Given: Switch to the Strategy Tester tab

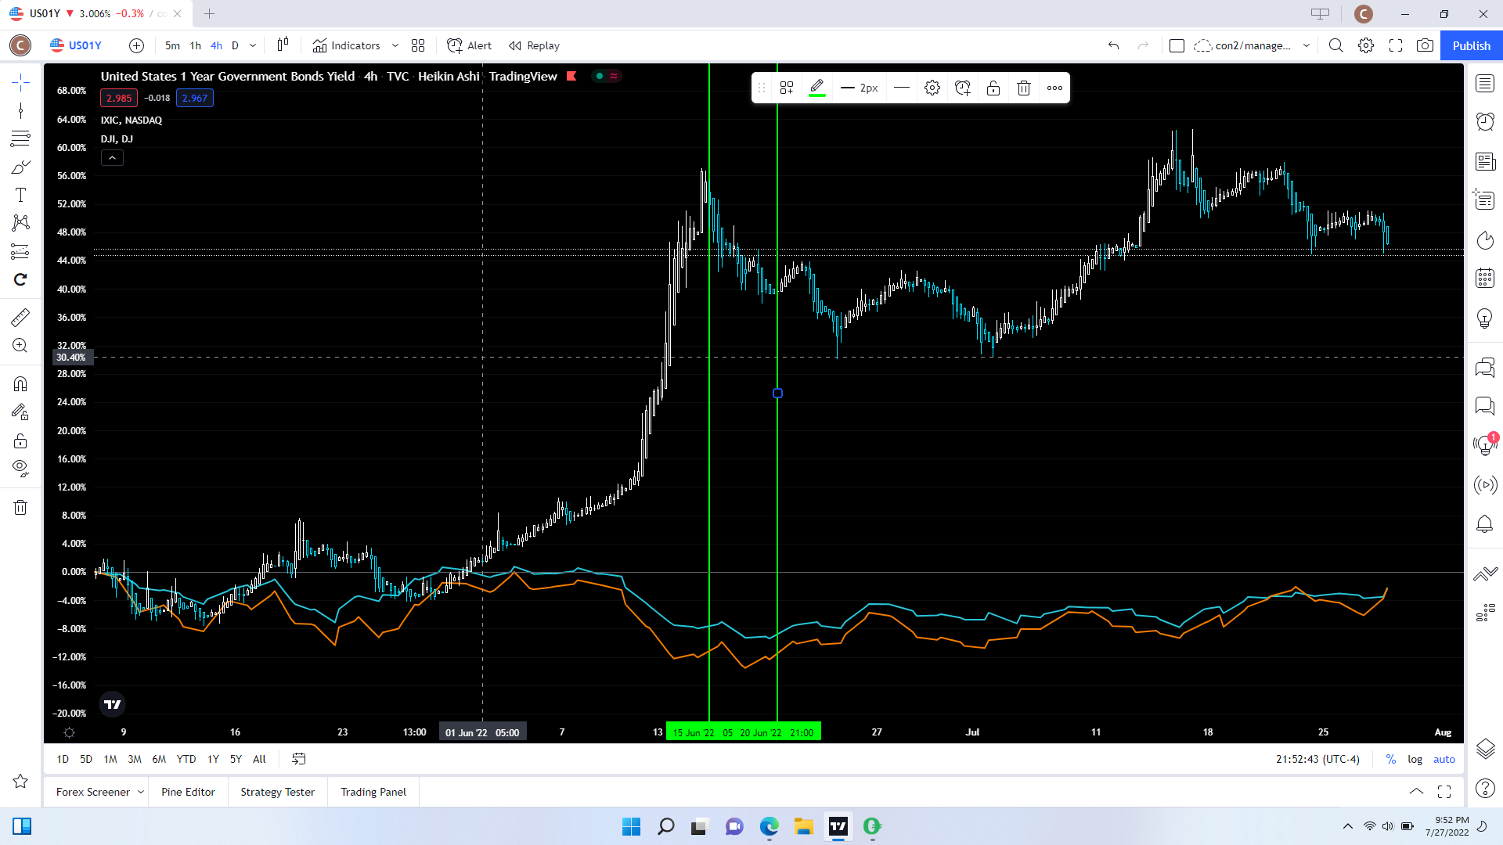Looking at the screenshot, I should [x=277, y=792].
